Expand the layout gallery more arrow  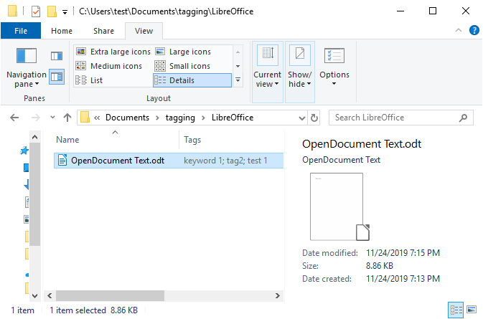click(x=238, y=80)
